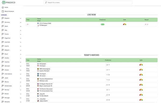
Task: Click the Caykur Rizespor crest icon
Action: (38, 71)
